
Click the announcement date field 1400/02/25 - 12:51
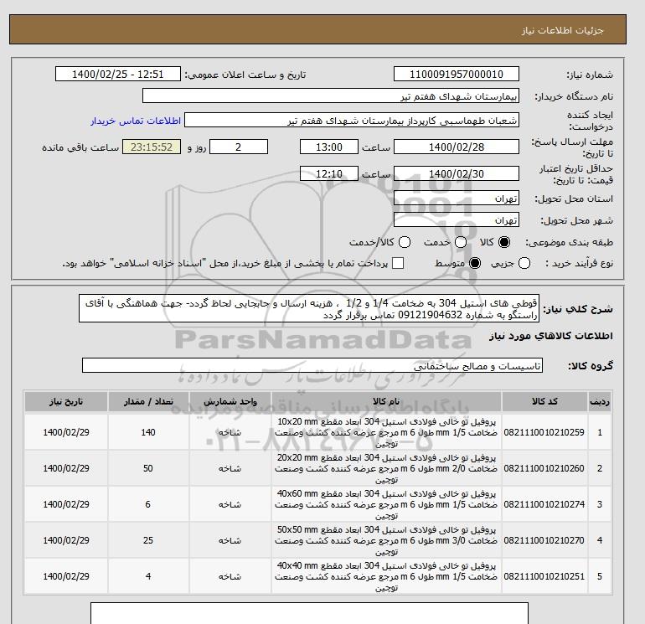pyautogui.click(x=117, y=74)
